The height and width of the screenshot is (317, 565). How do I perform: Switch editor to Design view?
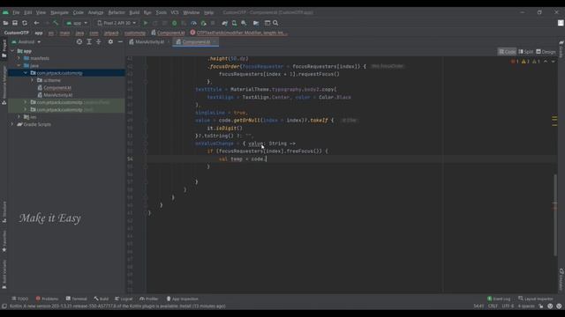point(546,52)
